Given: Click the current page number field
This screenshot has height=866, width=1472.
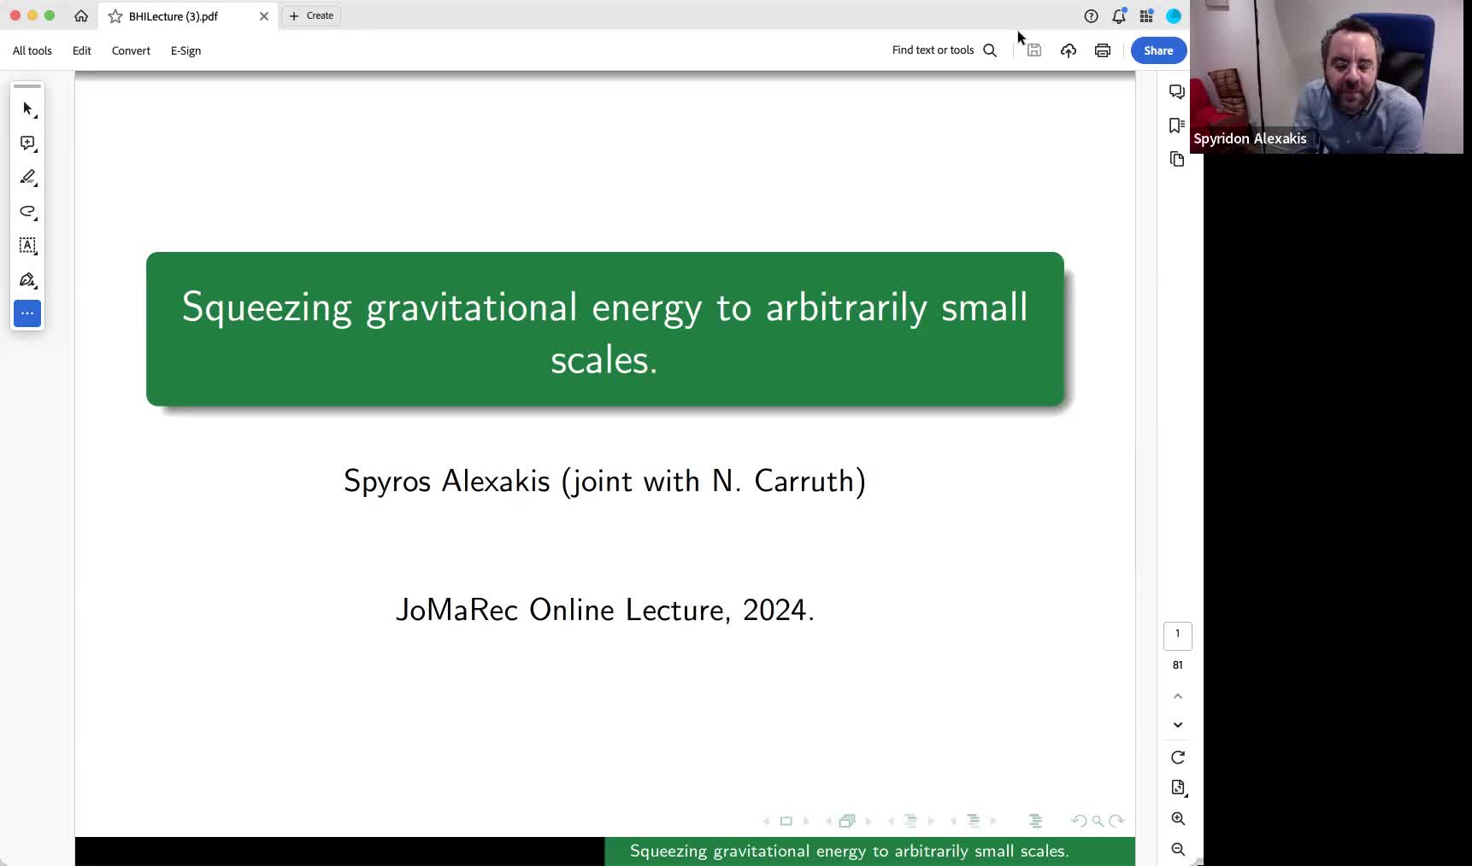Looking at the screenshot, I should (x=1177, y=635).
